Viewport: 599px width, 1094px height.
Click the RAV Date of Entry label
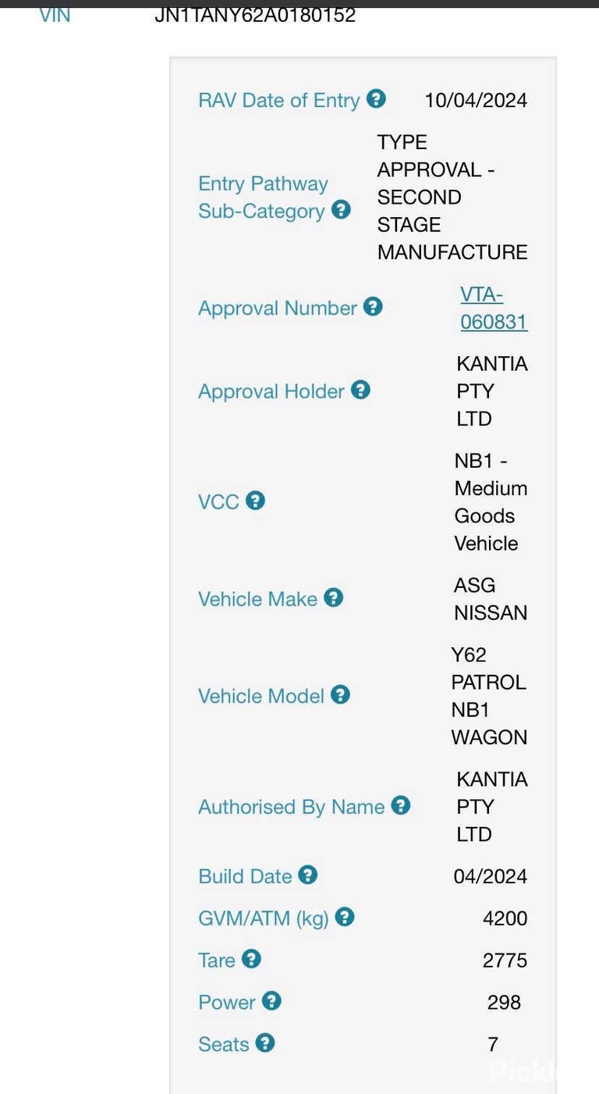(279, 101)
